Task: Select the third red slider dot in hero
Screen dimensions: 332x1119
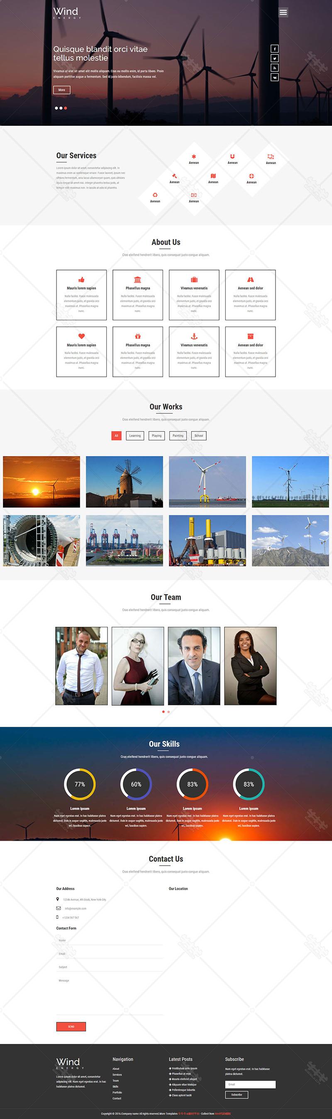Action: [66, 108]
